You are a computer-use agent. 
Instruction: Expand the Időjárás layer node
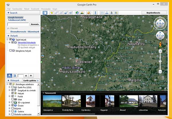tap(9, 108)
